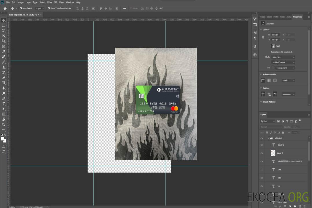
Task: Open the Filter menu
Action: (50, 2)
